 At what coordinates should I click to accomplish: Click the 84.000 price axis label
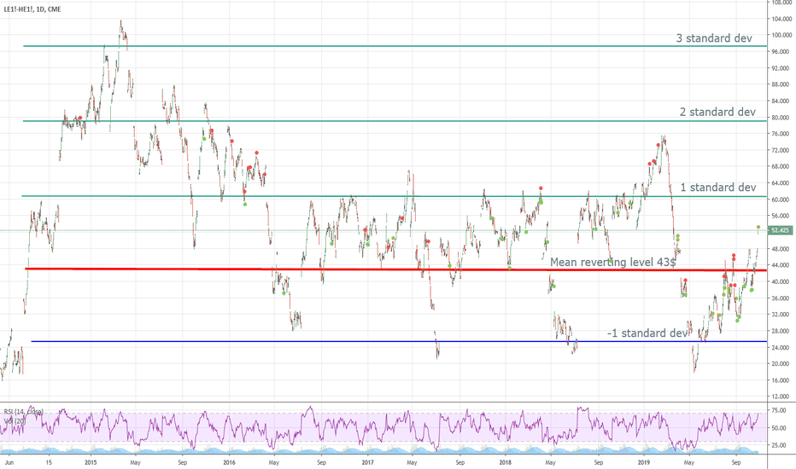tap(781, 101)
